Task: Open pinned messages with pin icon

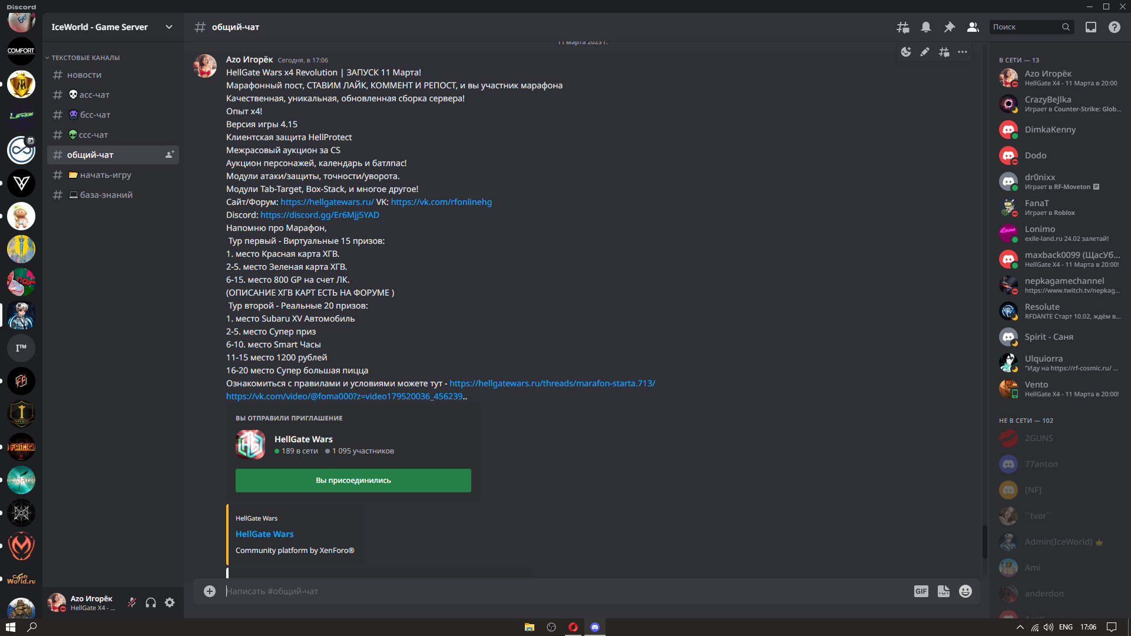Action: point(950,27)
